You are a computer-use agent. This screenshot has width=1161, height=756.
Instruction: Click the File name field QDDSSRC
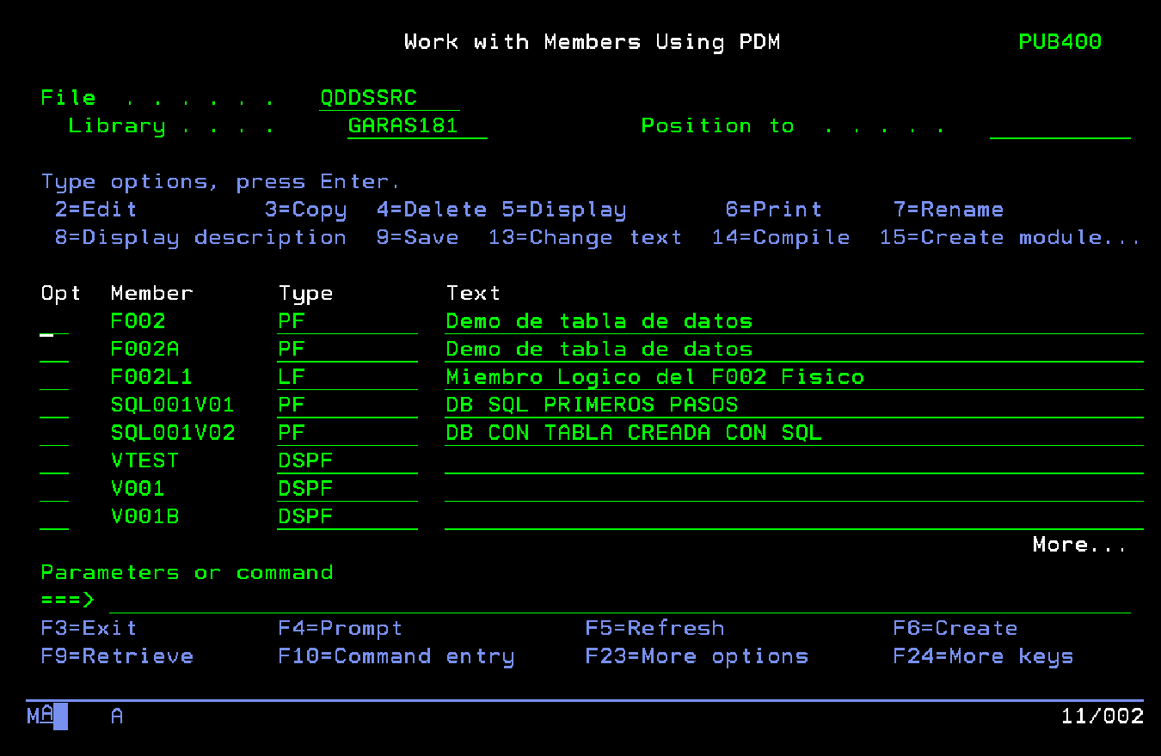(389, 99)
